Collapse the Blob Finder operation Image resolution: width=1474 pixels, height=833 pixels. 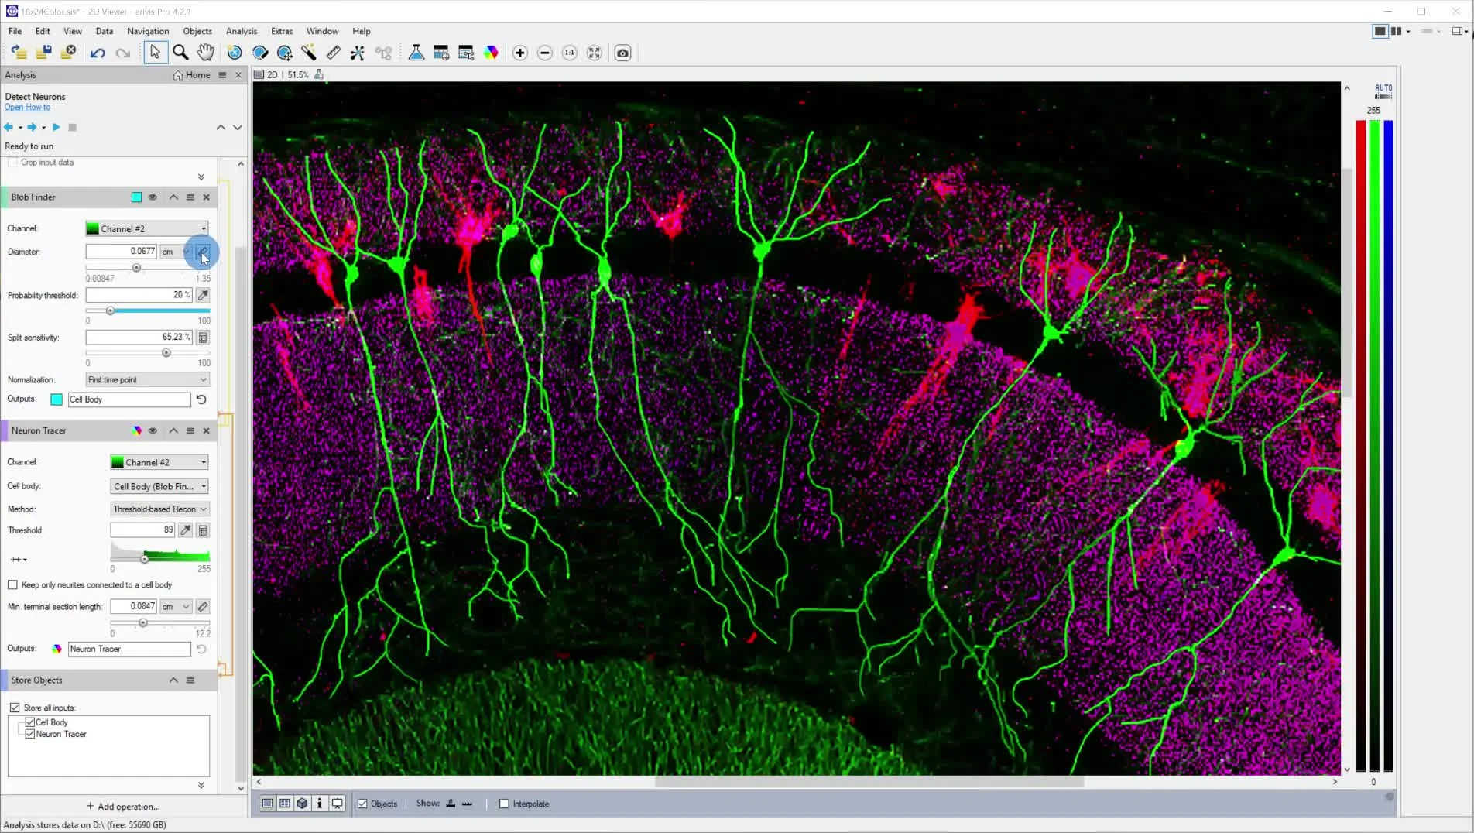pos(173,197)
